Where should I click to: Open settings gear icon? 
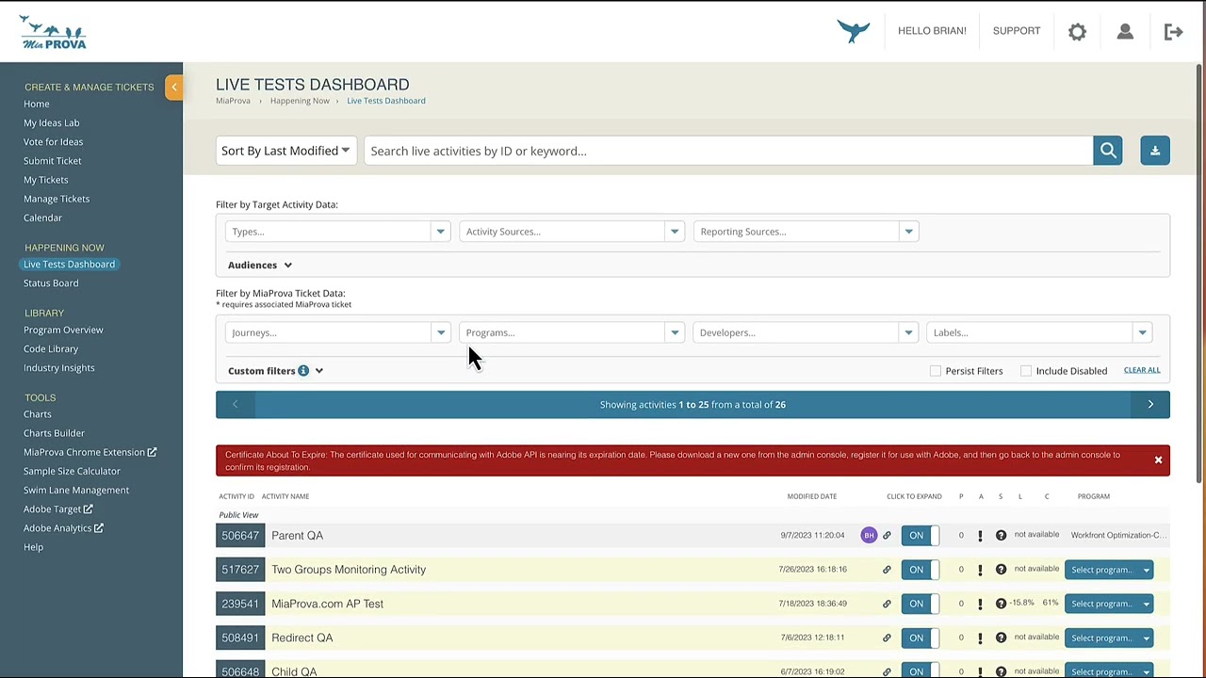1077,31
